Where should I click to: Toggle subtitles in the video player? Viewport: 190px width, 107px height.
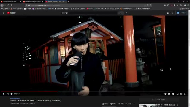169,94
